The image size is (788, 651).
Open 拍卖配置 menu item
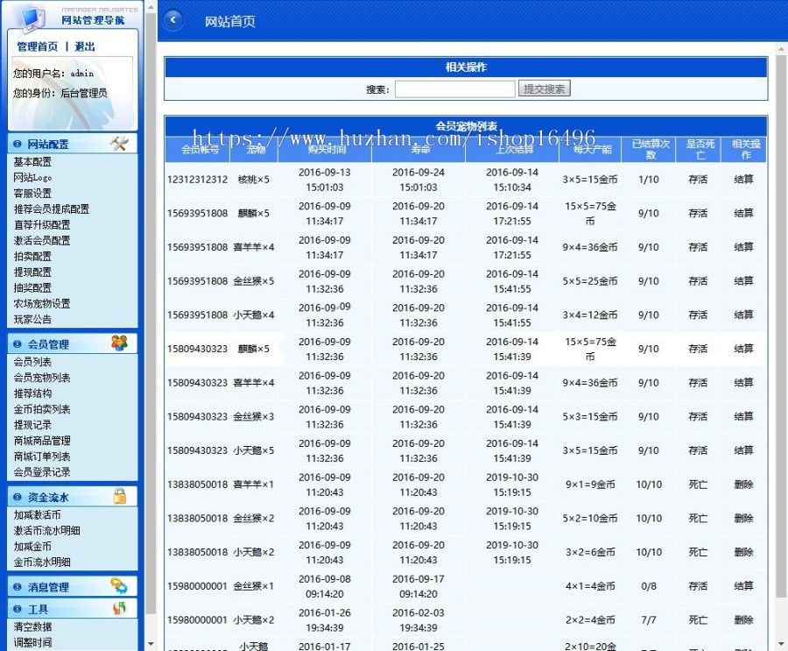(32, 256)
